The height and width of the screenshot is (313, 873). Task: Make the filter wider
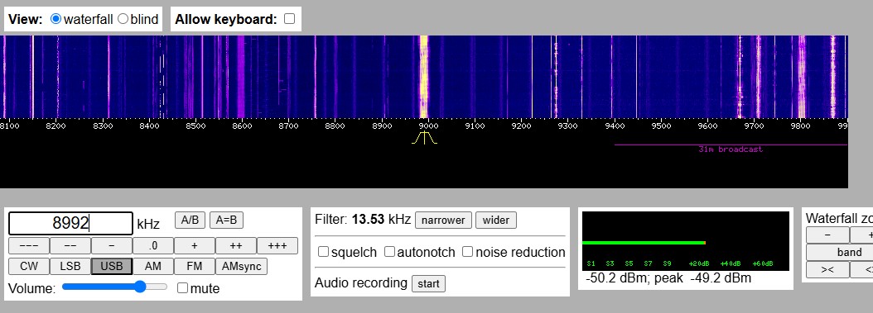tap(495, 221)
